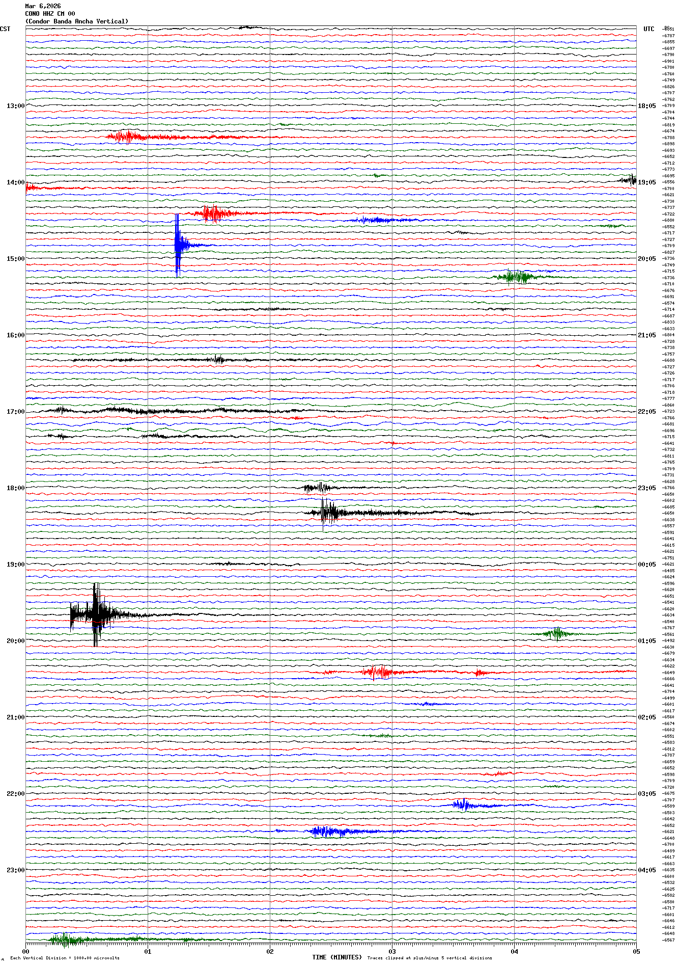This screenshot has height=965, width=677.
Task: Click the 00:05 UTC time label
Action: pos(646,565)
